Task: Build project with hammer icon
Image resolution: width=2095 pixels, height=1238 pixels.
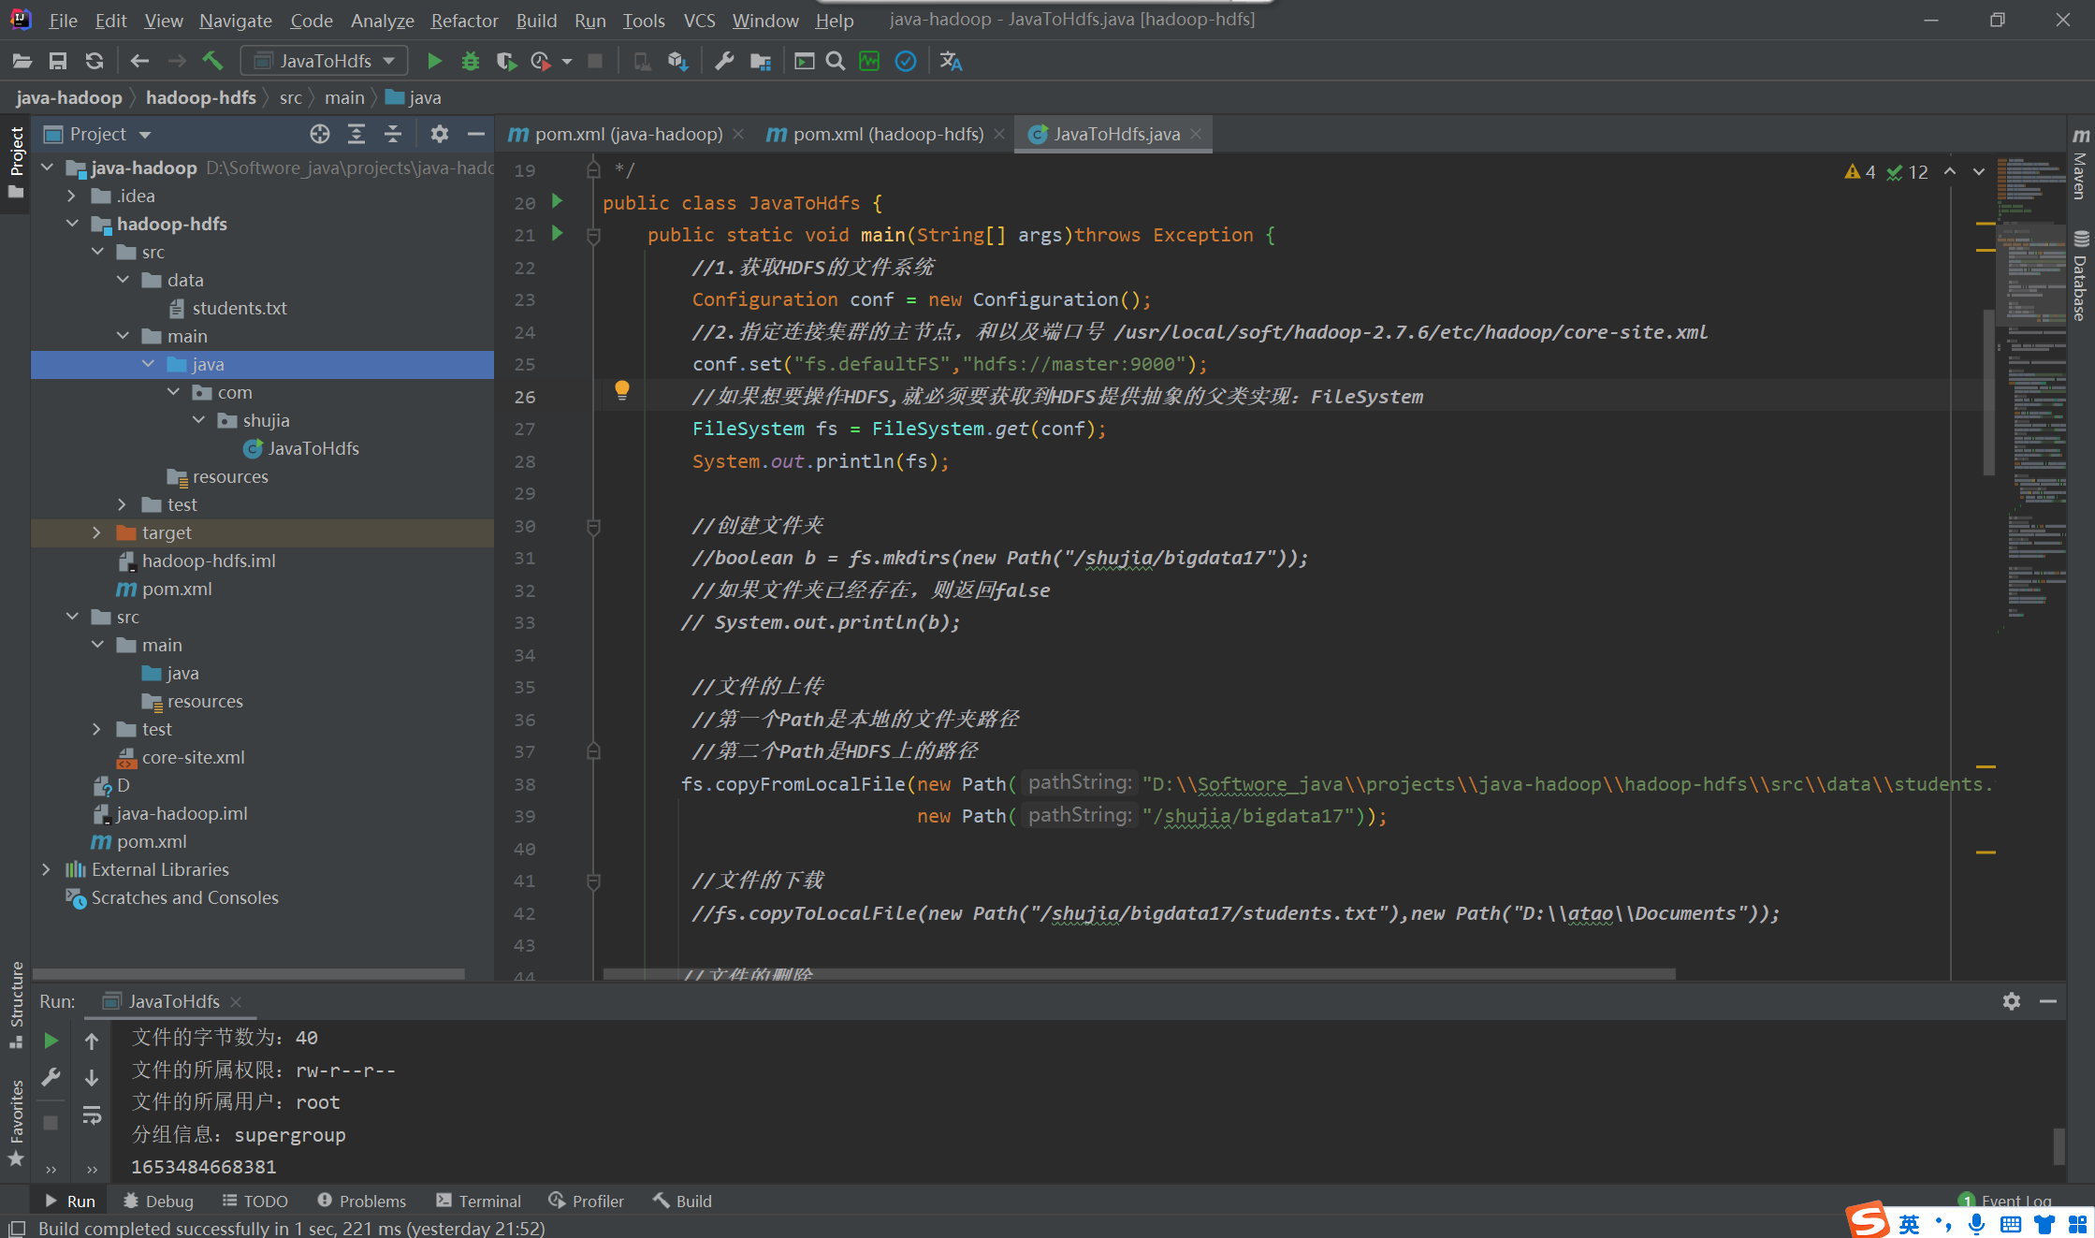Action: click(x=212, y=61)
